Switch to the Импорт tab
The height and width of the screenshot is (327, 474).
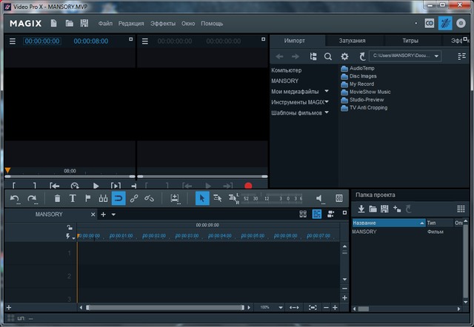point(295,41)
